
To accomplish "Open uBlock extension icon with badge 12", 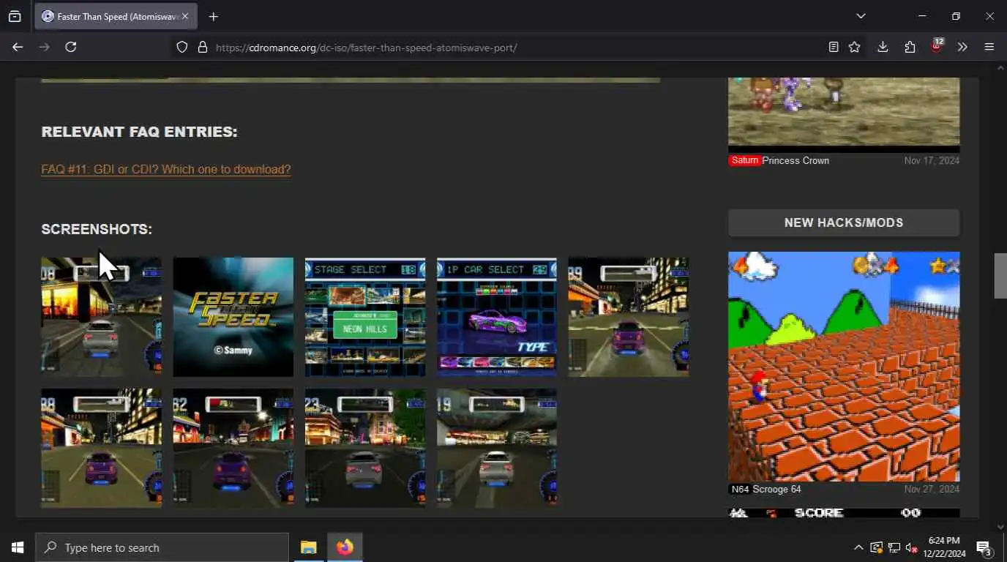I will click(x=936, y=47).
